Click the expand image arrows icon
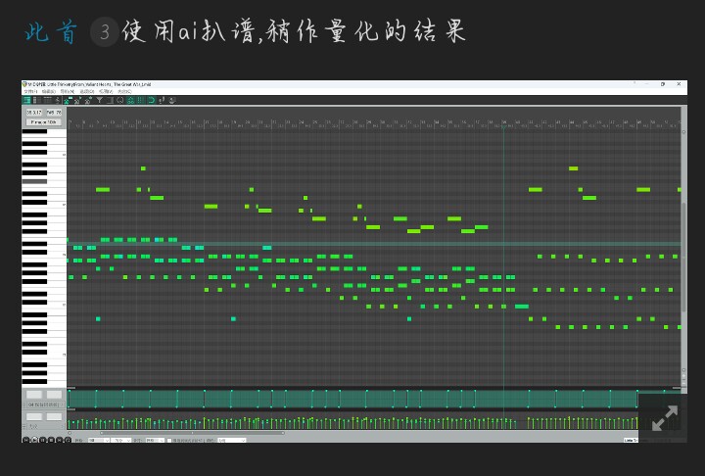Image resolution: width=705 pixels, height=476 pixels. click(x=665, y=418)
